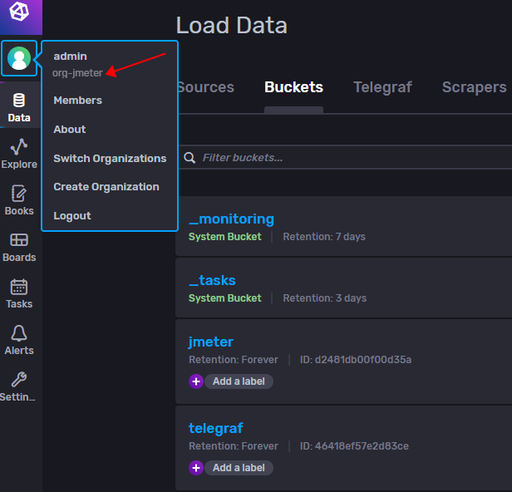This screenshot has height=492, width=512.
Task: Open the Explore graph icon
Action: [19, 146]
